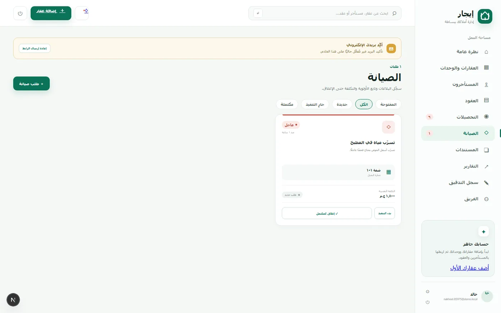Click grid icon beside العقارات والوحدات
501x313 pixels.
coord(486,68)
